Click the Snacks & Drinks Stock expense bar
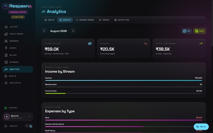Viewport: 213px width, 133px height. (124, 127)
